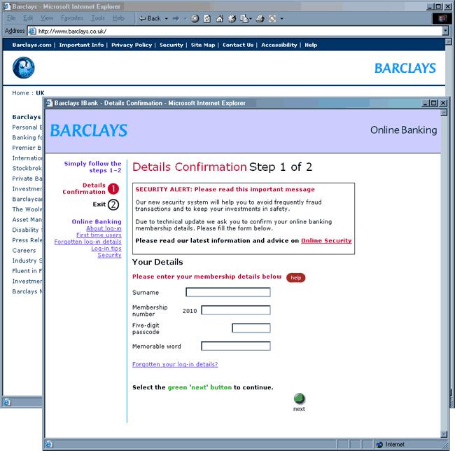
Task: Click the Site Map navigation link
Action: (x=203, y=45)
